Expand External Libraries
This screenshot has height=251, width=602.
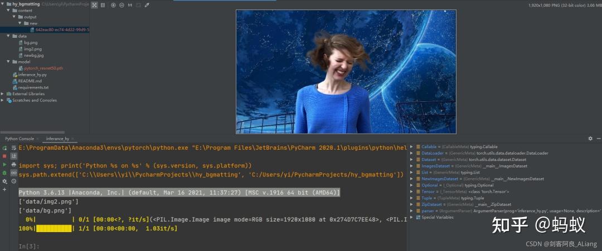3,94
